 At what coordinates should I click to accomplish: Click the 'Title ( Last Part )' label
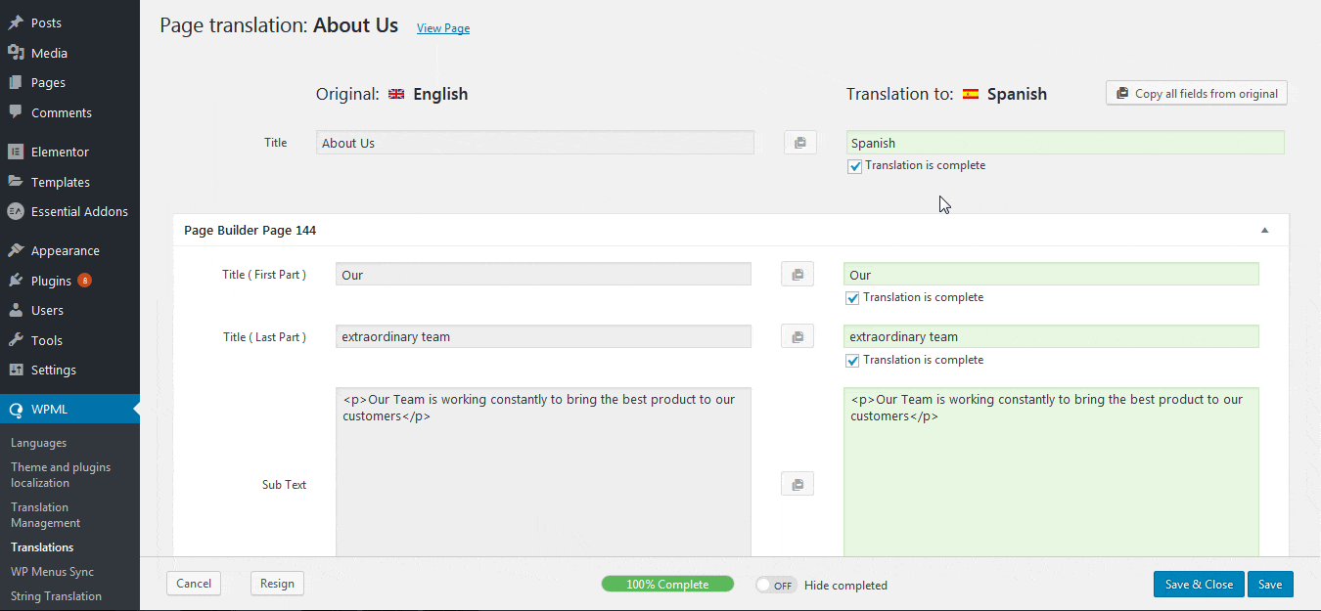(264, 337)
